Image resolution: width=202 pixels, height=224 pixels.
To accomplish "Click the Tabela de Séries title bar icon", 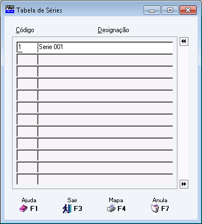I will pos(10,9).
